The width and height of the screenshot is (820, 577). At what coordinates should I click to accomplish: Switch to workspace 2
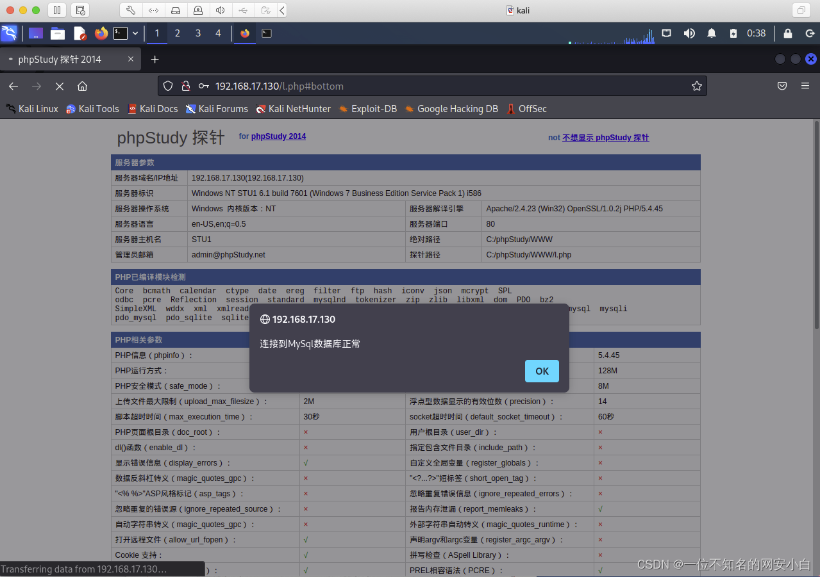pos(178,33)
